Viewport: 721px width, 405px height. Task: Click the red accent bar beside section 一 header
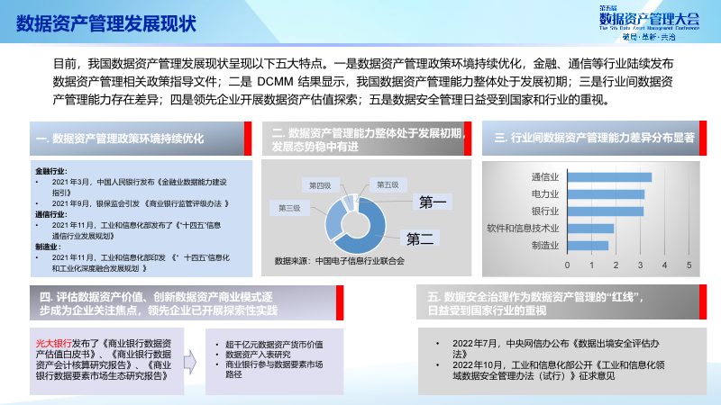pos(248,139)
